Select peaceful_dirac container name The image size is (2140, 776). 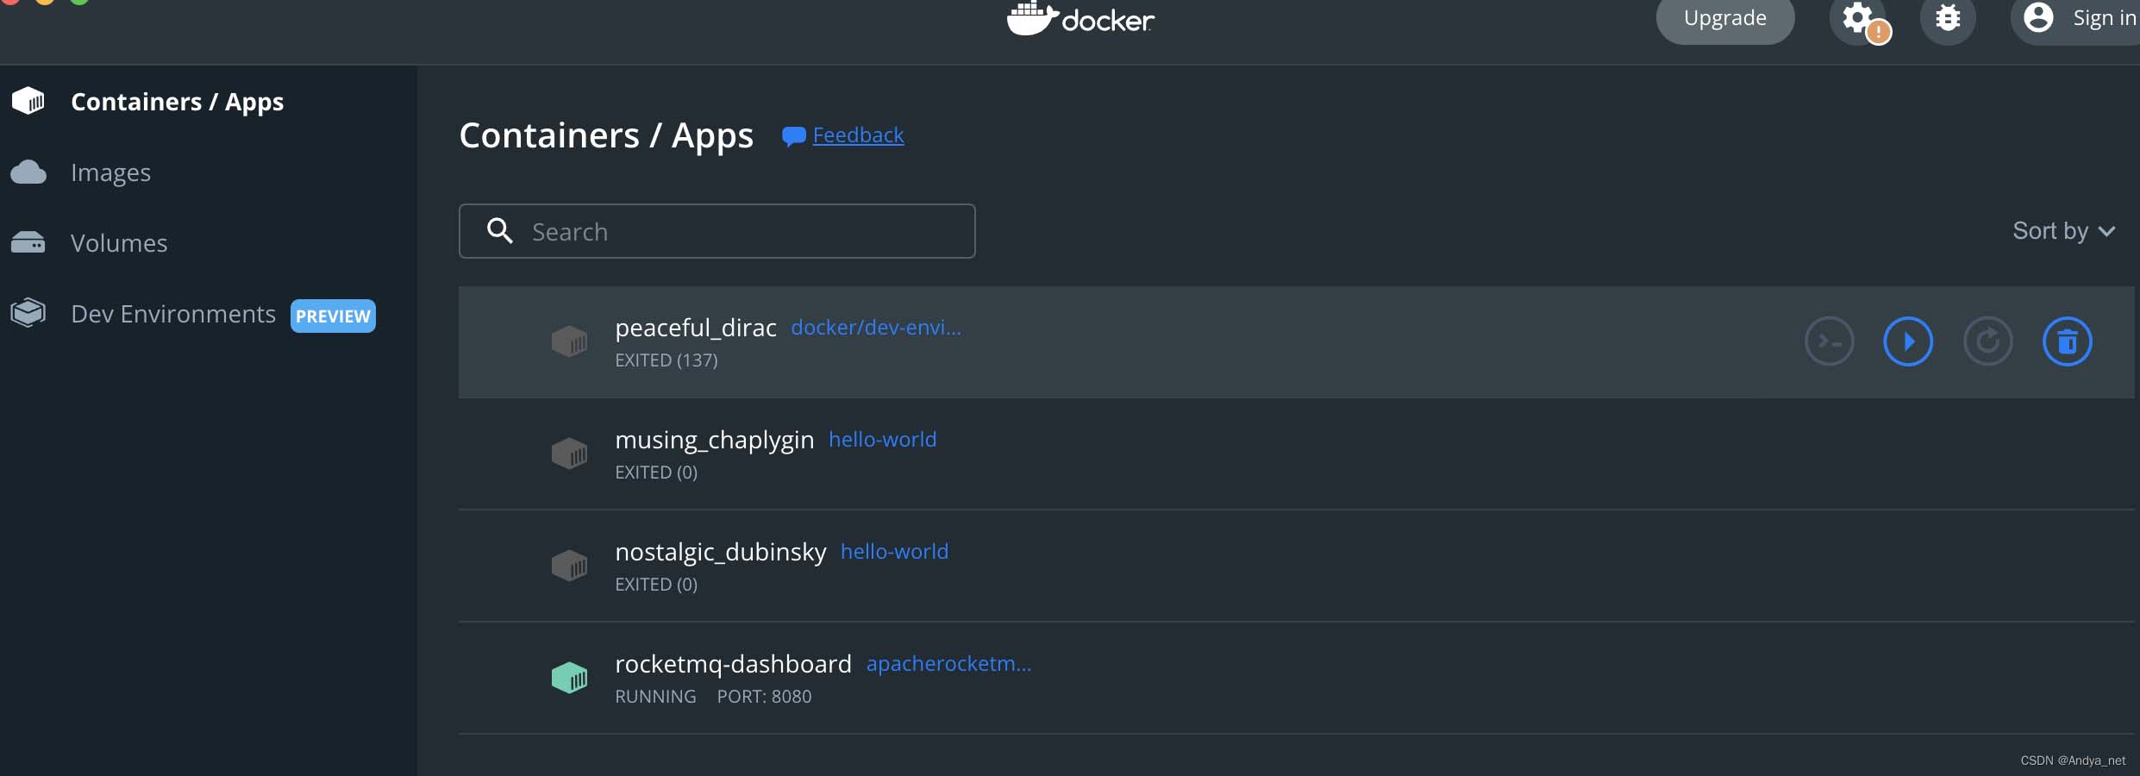point(696,328)
